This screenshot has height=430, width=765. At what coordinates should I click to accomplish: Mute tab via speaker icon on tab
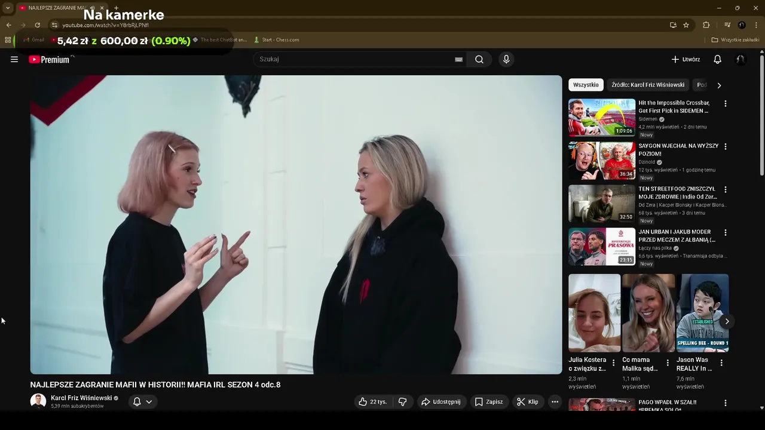(92, 8)
